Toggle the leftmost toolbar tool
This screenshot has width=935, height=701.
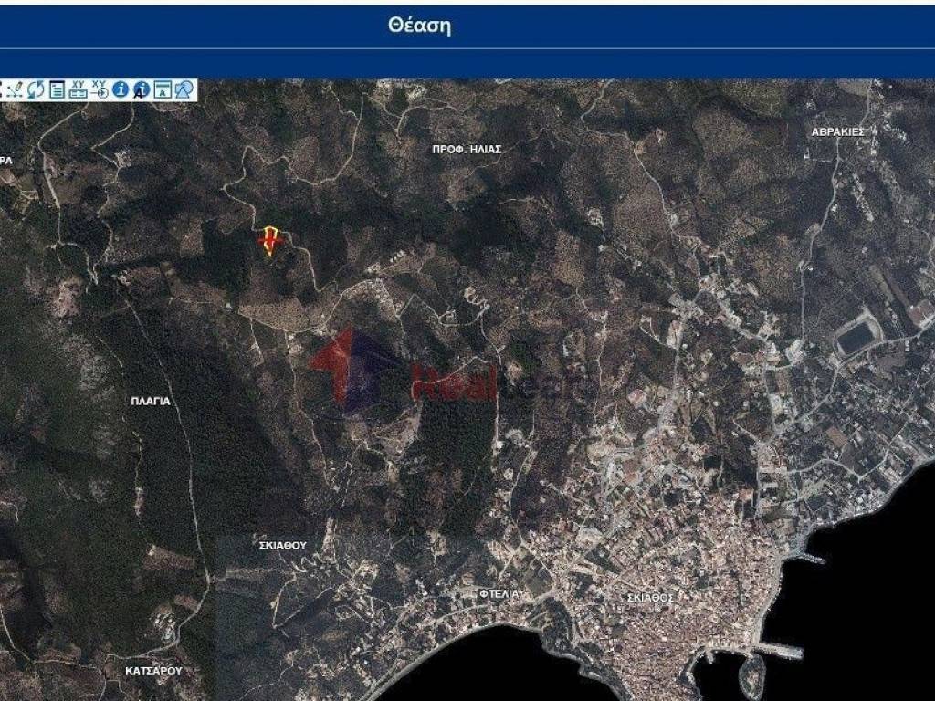pos(3,89)
